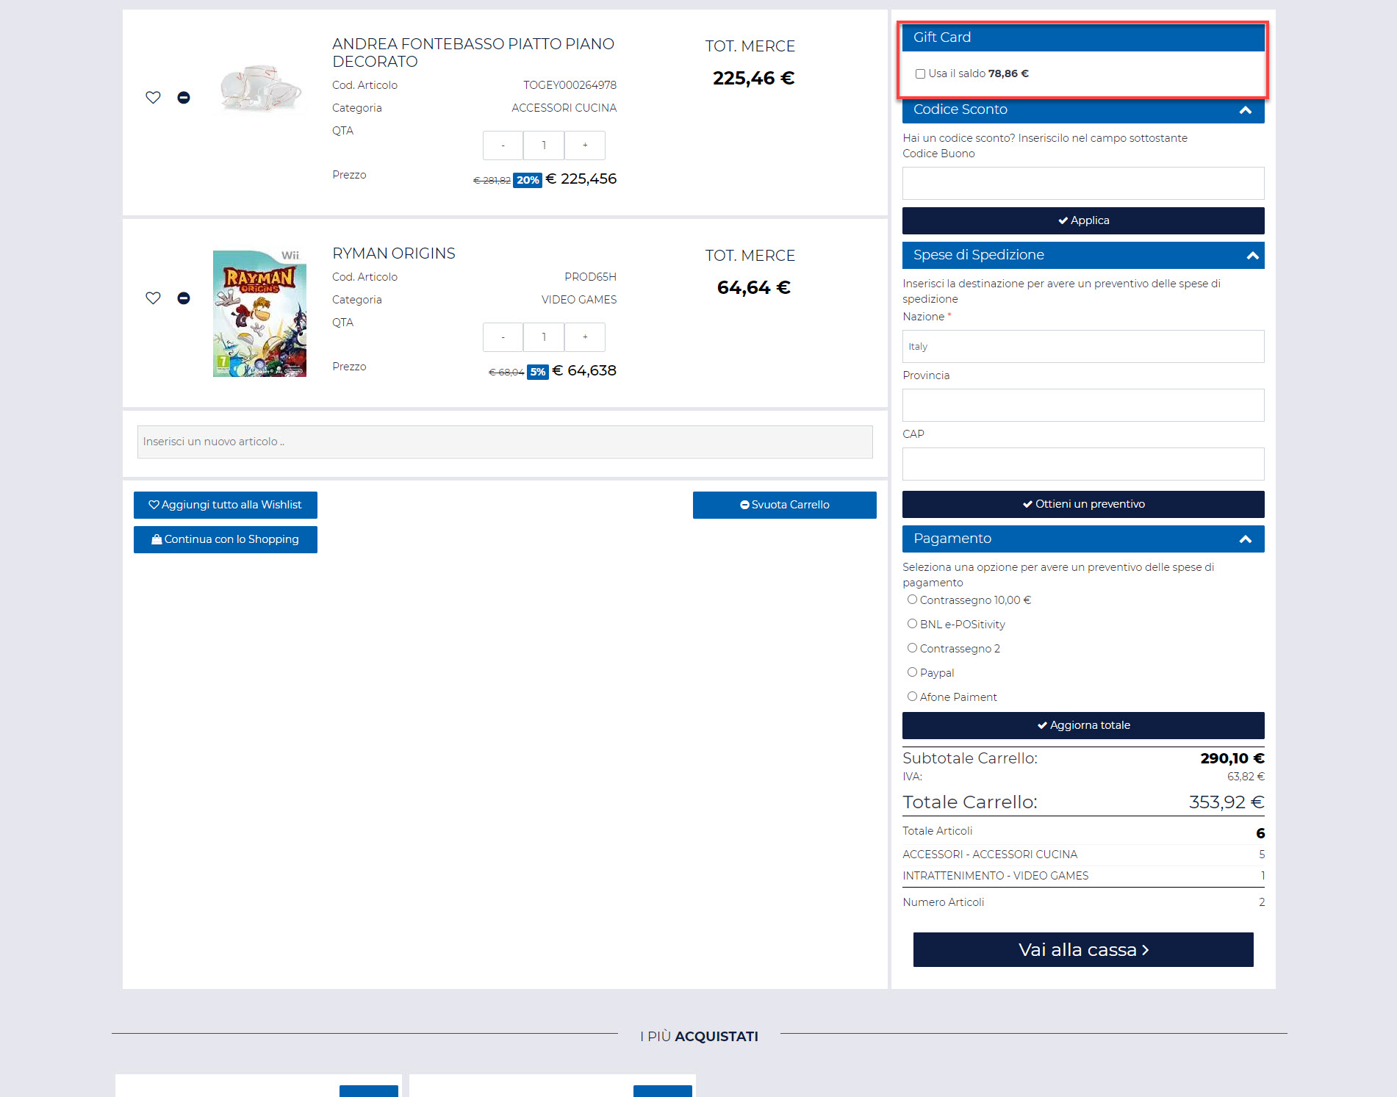Choose Contrassegno 10,00 € payment
The width and height of the screenshot is (1397, 1097).
click(x=912, y=600)
